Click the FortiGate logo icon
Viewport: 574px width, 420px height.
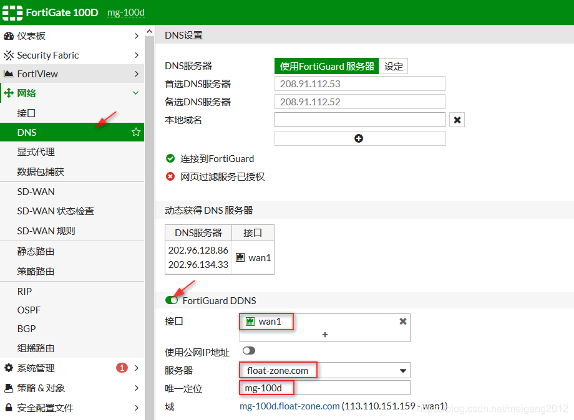12,12
